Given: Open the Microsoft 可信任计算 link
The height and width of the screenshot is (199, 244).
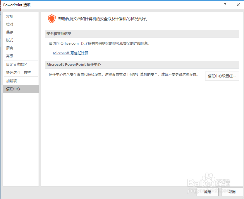Looking at the screenshot, I should [x=71, y=53].
